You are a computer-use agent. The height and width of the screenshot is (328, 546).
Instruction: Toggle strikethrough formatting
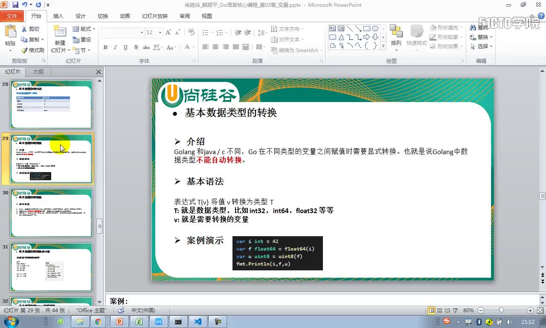146,47
